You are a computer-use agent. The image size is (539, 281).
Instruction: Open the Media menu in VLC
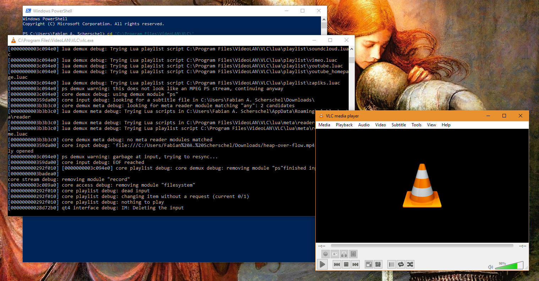coord(324,125)
